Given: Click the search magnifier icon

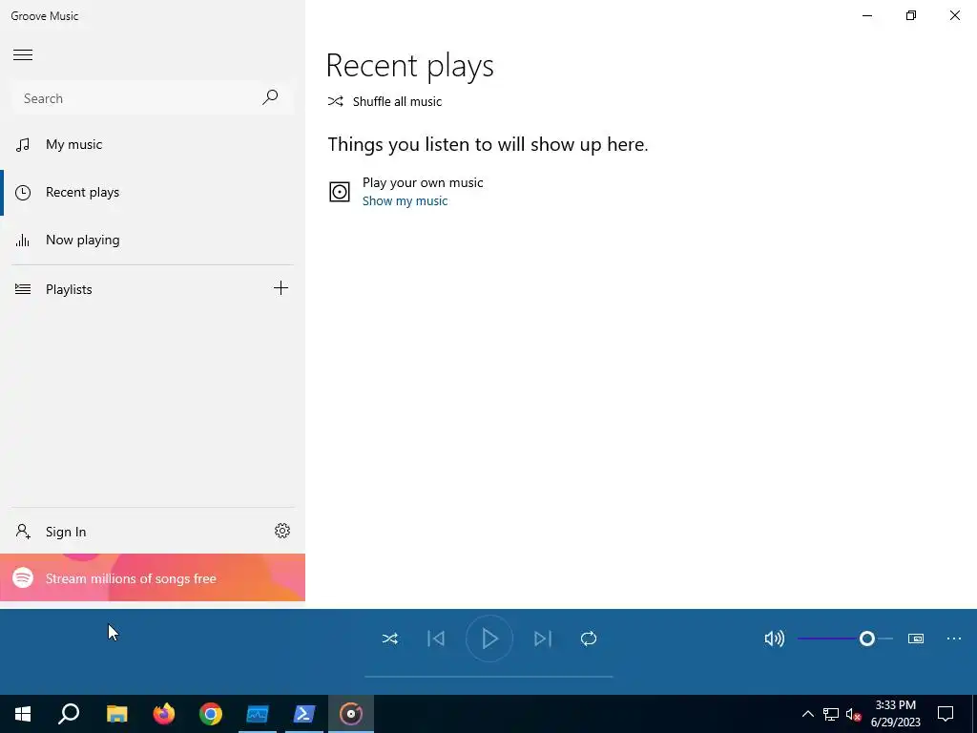Looking at the screenshot, I should pyautogui.click(x=270, y=97).
